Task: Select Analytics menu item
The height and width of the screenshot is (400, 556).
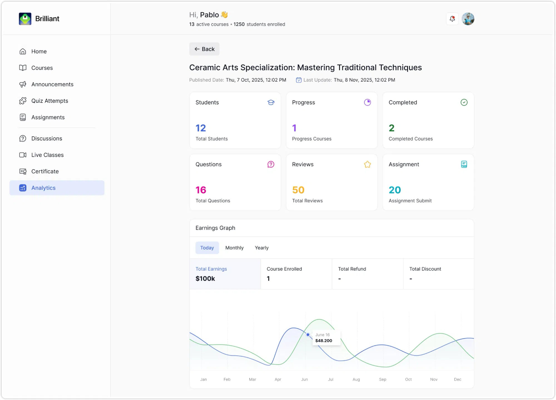Action: (x=57, y=188)
